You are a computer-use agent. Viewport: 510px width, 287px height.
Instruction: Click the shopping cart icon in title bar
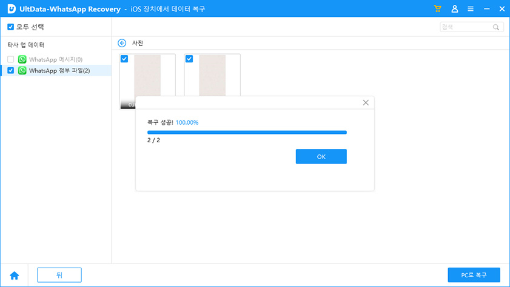pos(438,8)
